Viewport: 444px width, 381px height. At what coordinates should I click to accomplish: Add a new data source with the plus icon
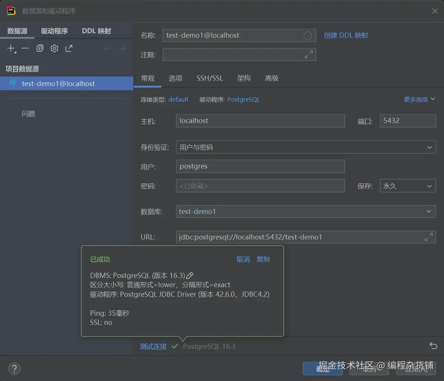point(11,48)
